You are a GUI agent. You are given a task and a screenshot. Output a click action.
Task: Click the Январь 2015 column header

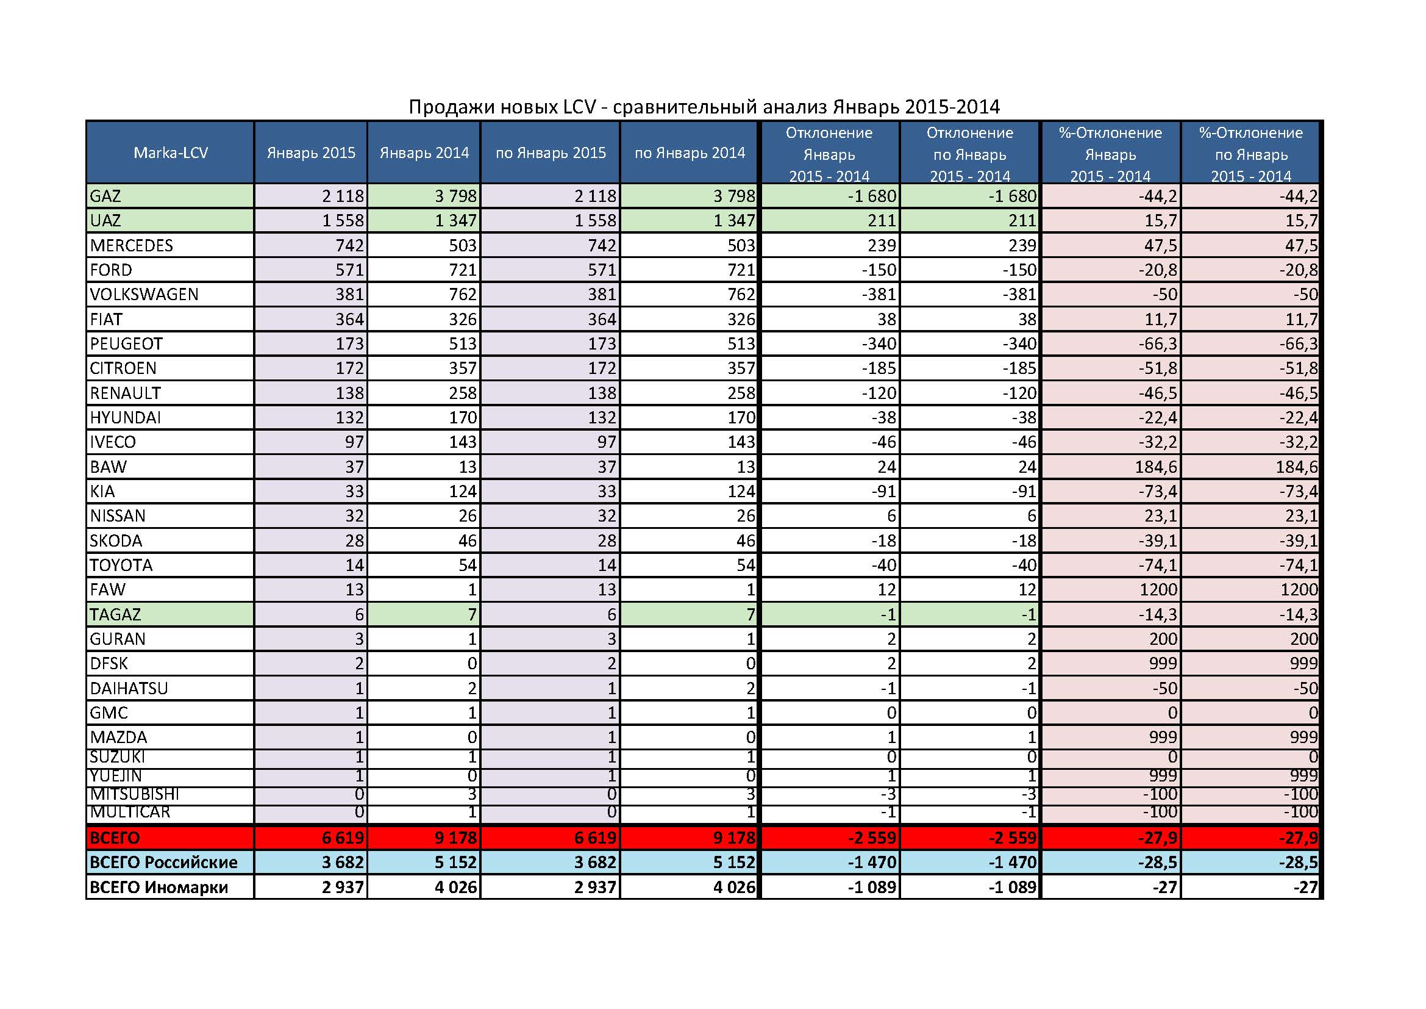310,153
